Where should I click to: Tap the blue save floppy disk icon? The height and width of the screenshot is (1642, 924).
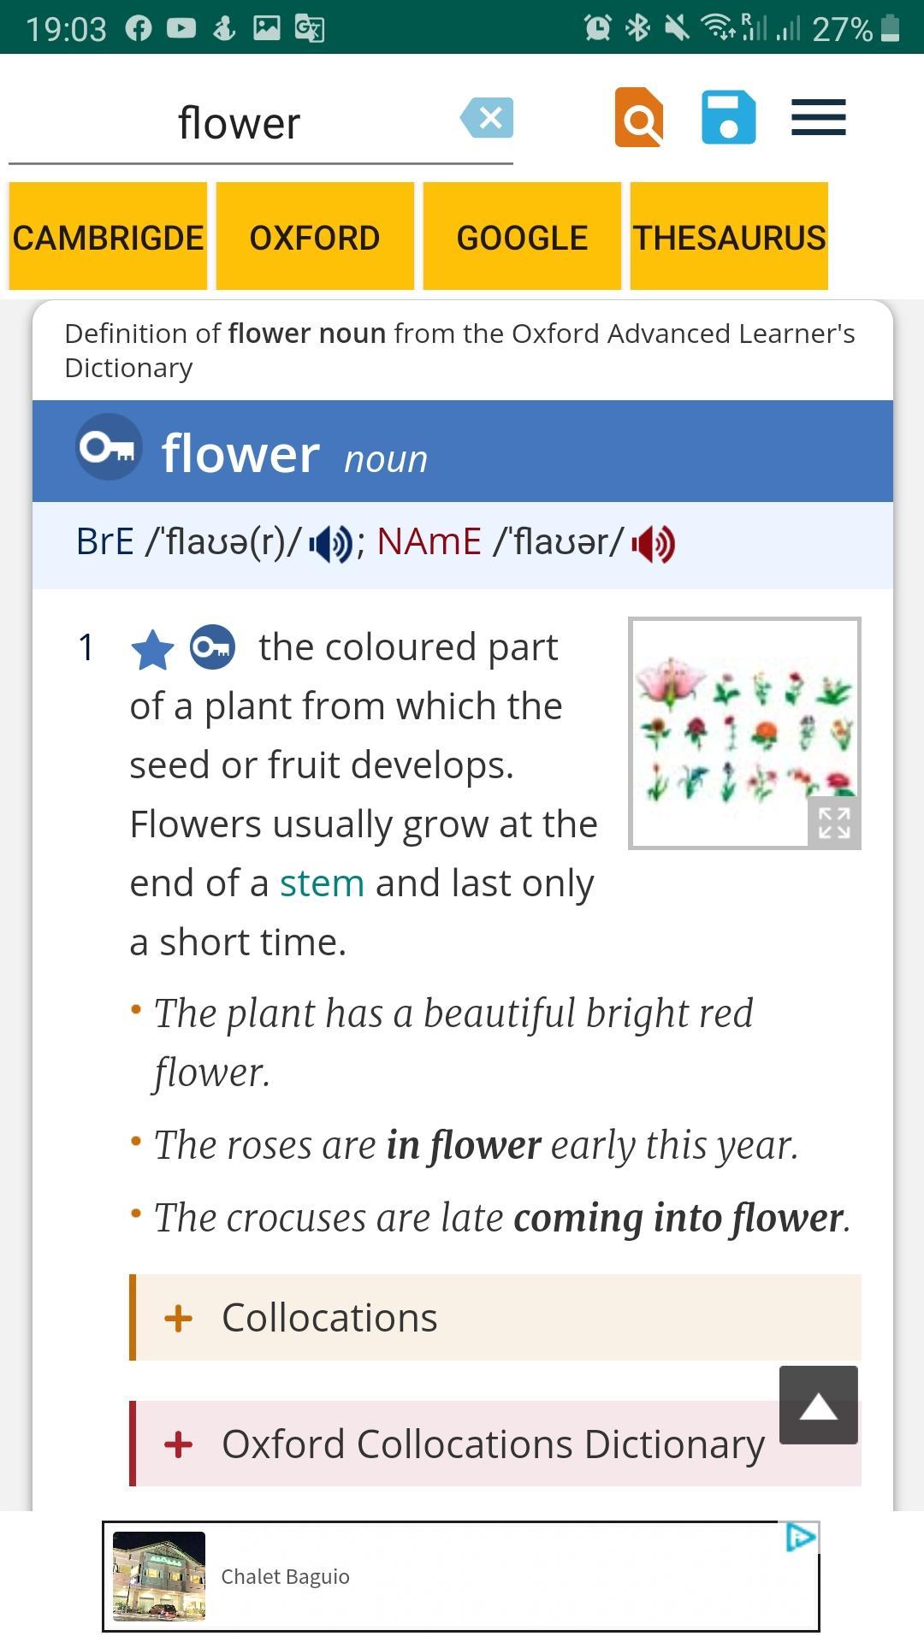(x=728, y=117)
